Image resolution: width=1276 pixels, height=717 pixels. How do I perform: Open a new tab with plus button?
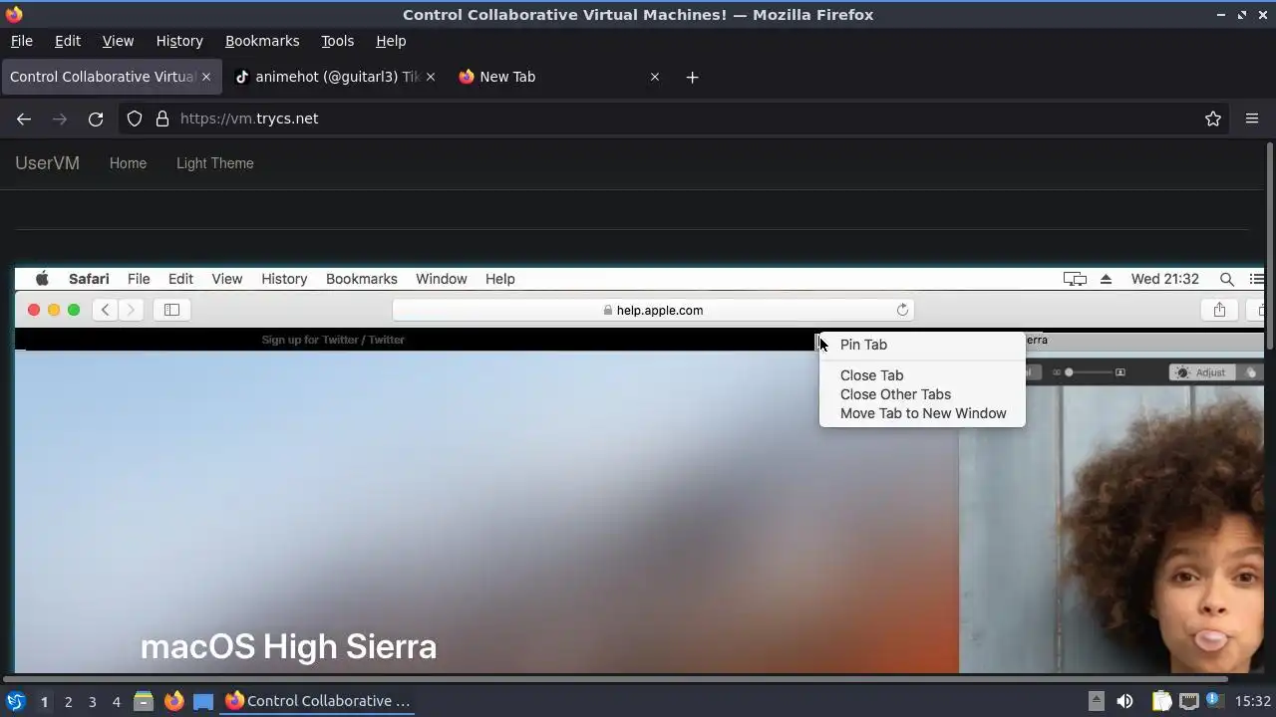692,77
